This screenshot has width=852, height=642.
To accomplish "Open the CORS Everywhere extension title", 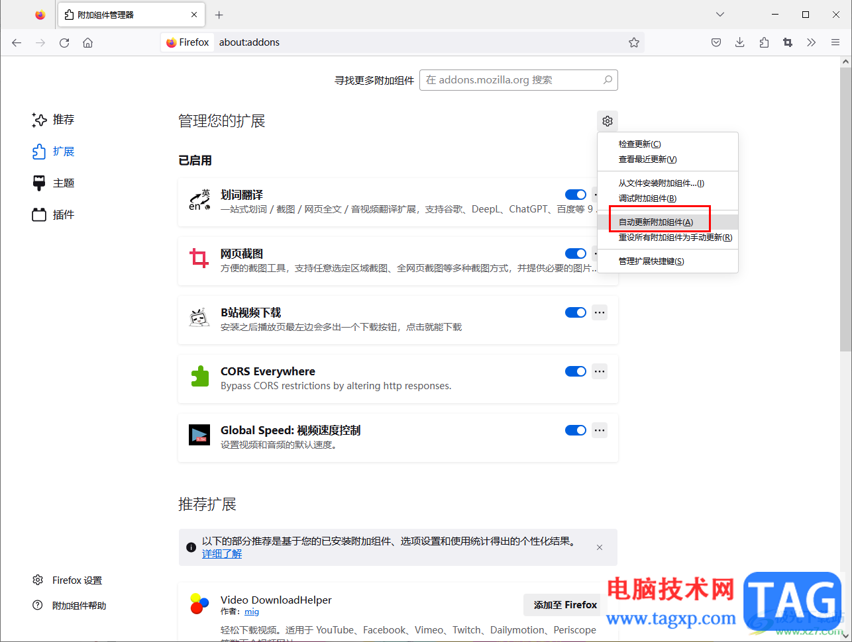I will click(x=268, y=371).
